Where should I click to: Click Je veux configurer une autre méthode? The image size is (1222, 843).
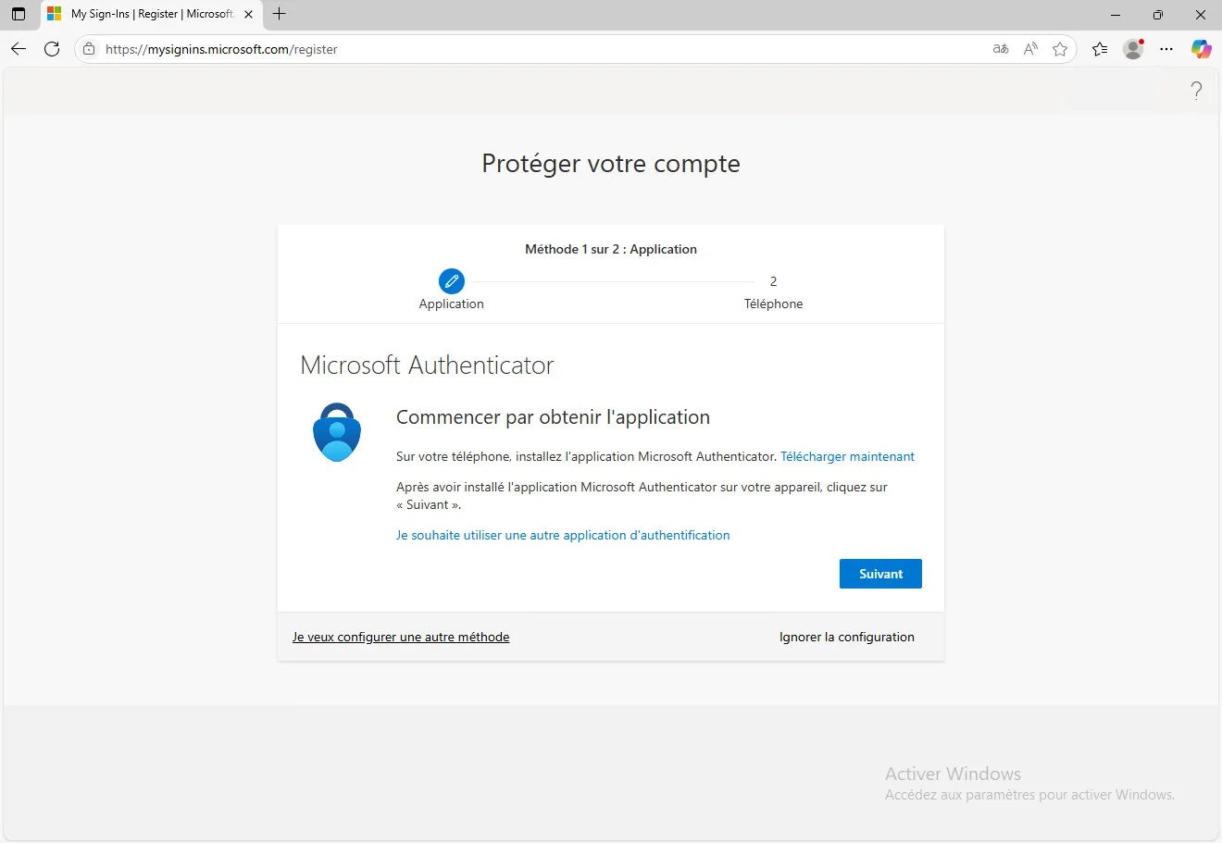[x=401, y=637]
